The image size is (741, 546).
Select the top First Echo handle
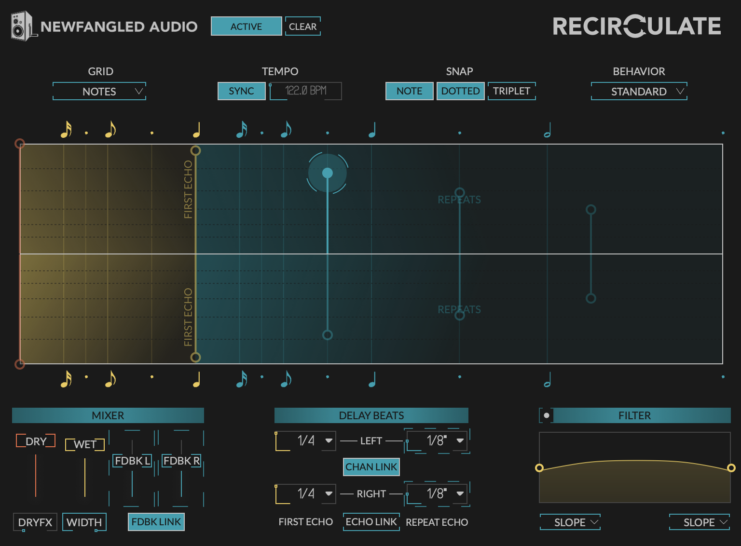(x=195, y=151)
